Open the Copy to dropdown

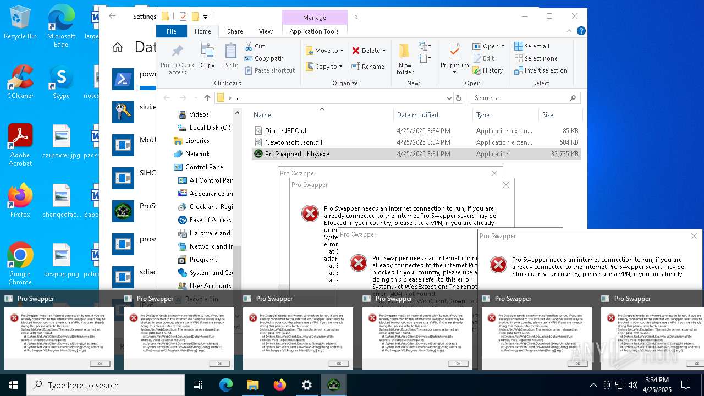324,67
